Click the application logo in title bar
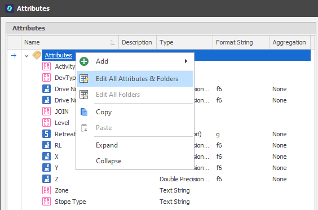 pos(10,8)
